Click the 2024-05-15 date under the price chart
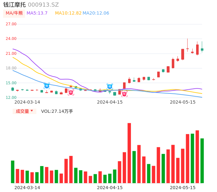This screenshot has width=217, height=192. coord(183,102)
